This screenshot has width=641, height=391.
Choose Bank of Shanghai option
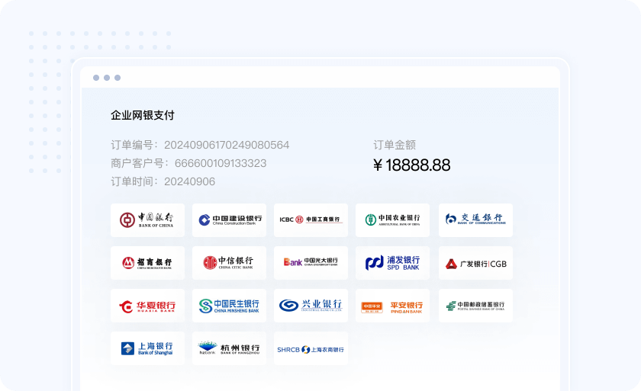click(147, 348)
